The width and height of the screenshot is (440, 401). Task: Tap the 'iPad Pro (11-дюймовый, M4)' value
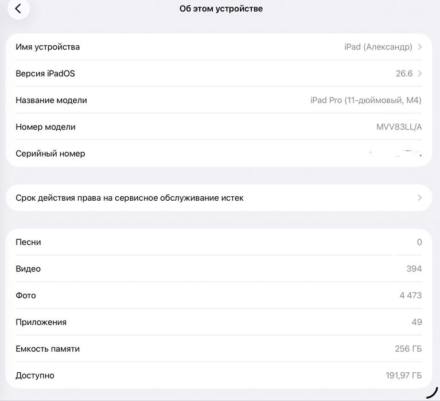pyautogui.click(x=366, y=100)
